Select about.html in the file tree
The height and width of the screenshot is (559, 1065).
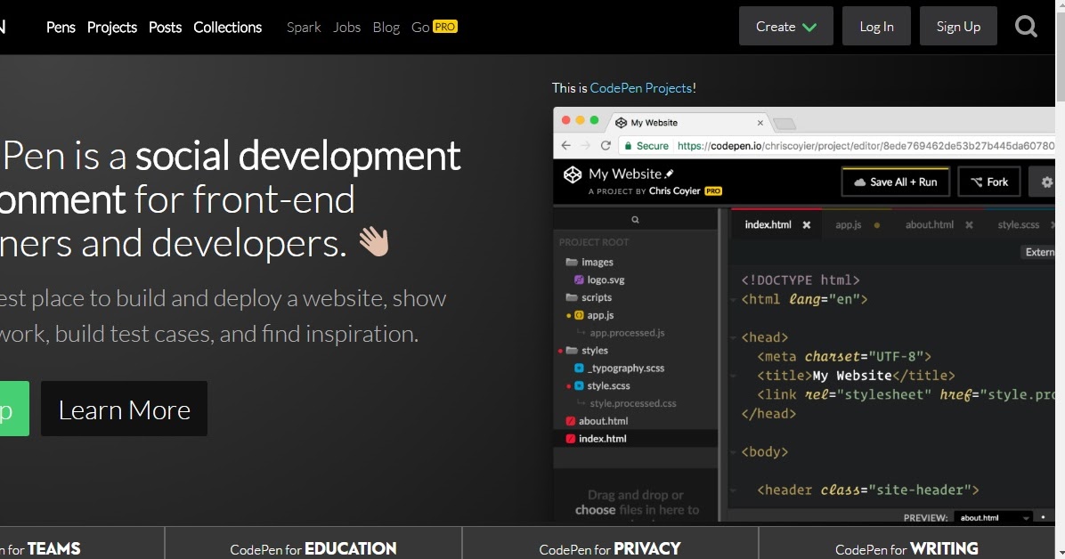click(603, 421)
